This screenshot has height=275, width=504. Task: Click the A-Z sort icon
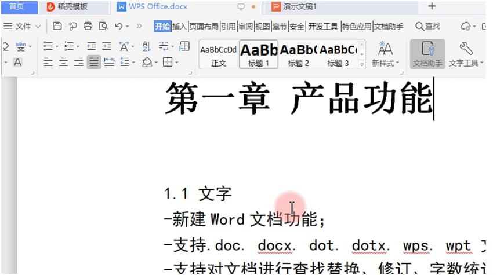146,46
